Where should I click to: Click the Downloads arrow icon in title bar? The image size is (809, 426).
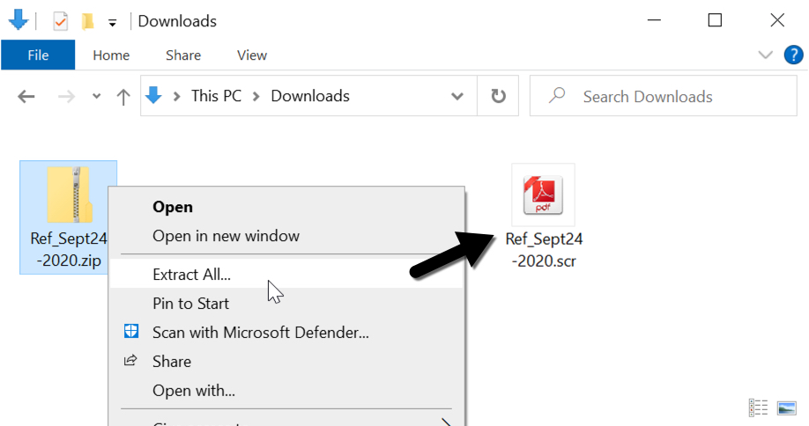tap(18, 19)
